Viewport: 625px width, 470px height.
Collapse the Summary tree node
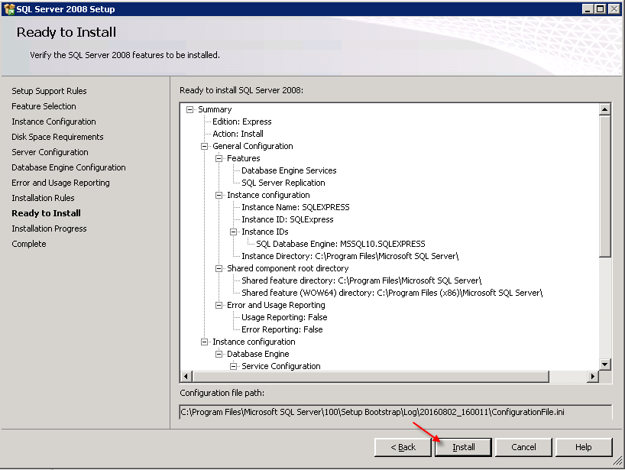coord(189,109)
